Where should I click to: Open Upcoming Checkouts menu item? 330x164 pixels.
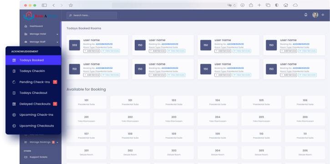click(34, 126)
